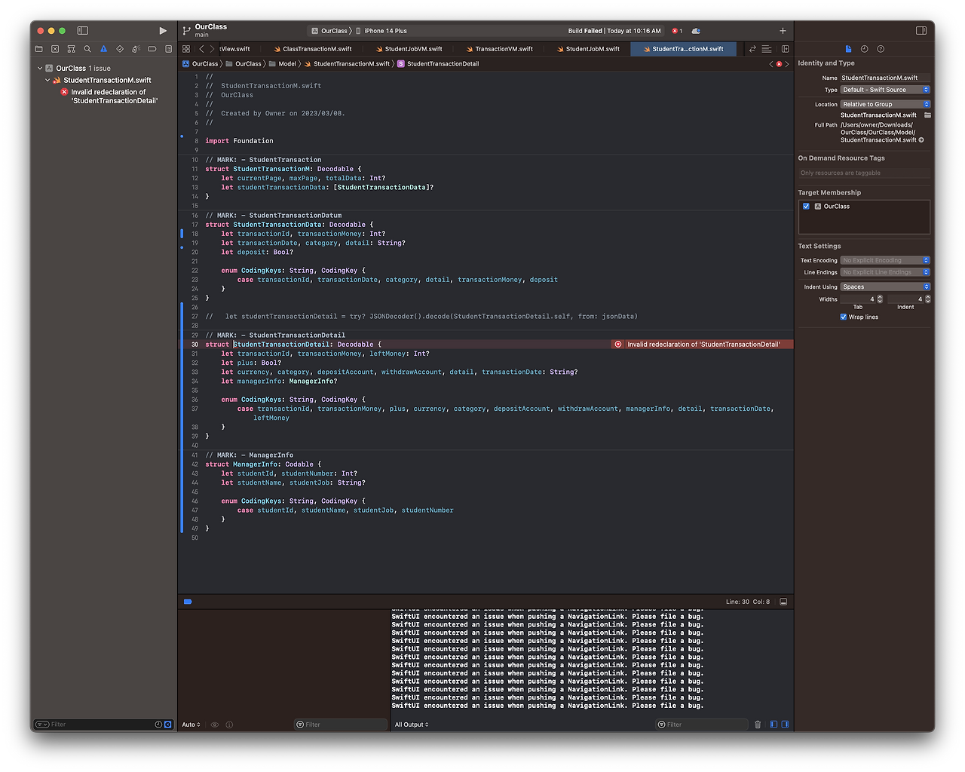Image resolution: width=965 pixels, height=772 pixels.
Task: Open the Breakpoint navigator
Action: click(x=152, y=49)
